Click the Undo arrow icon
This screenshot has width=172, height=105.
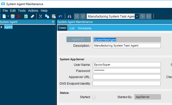pos(60,16)
